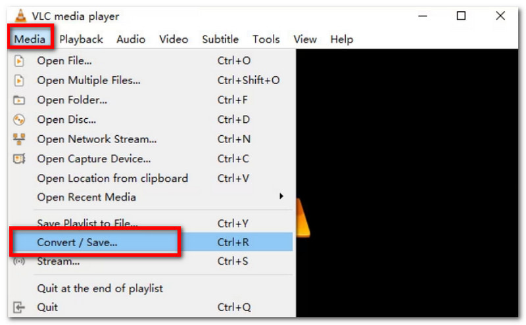This screenshot has width=526, height=325.
Task: Click the Ctrl+O shortcut text
Action: pos(234,60)
